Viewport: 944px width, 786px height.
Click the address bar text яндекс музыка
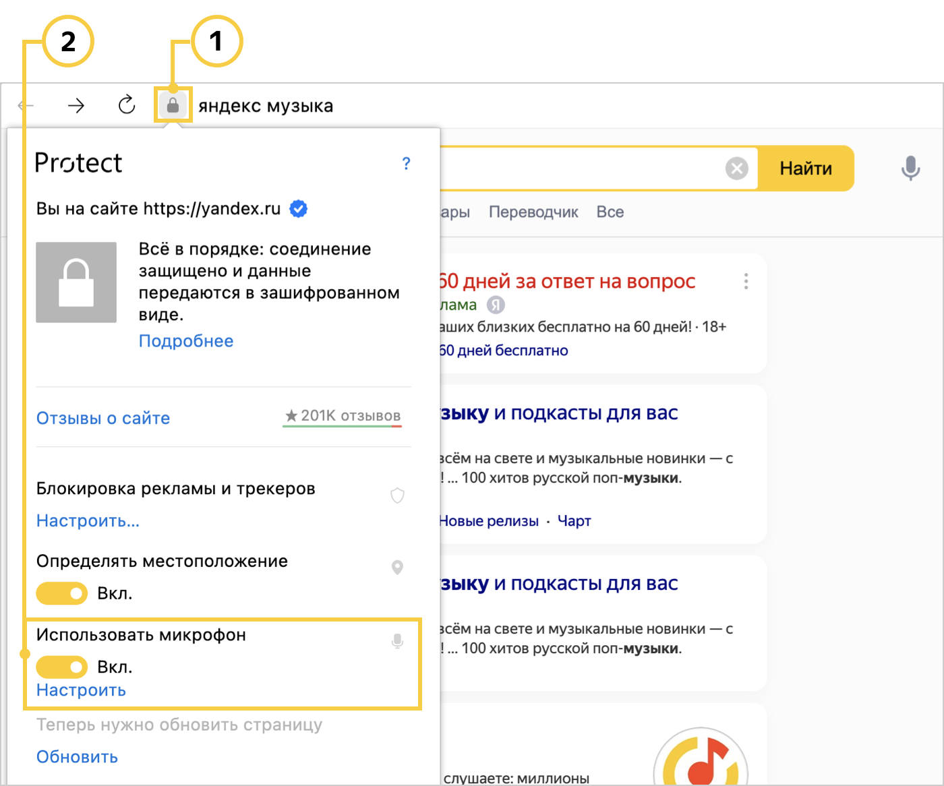pos(266,106)
